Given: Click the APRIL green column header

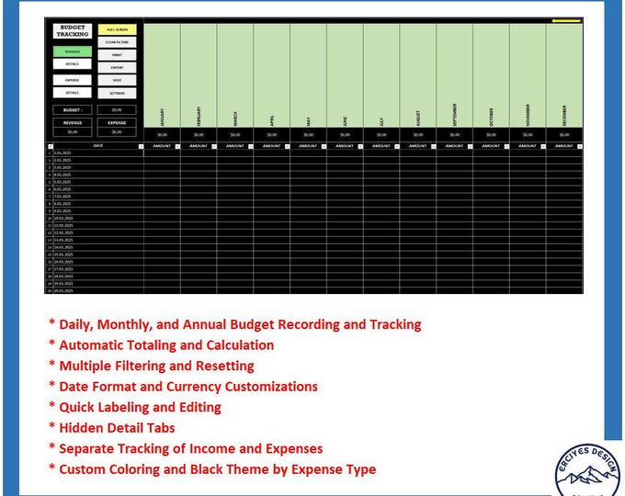Looking at the screenshot, I should pos(272,75).
